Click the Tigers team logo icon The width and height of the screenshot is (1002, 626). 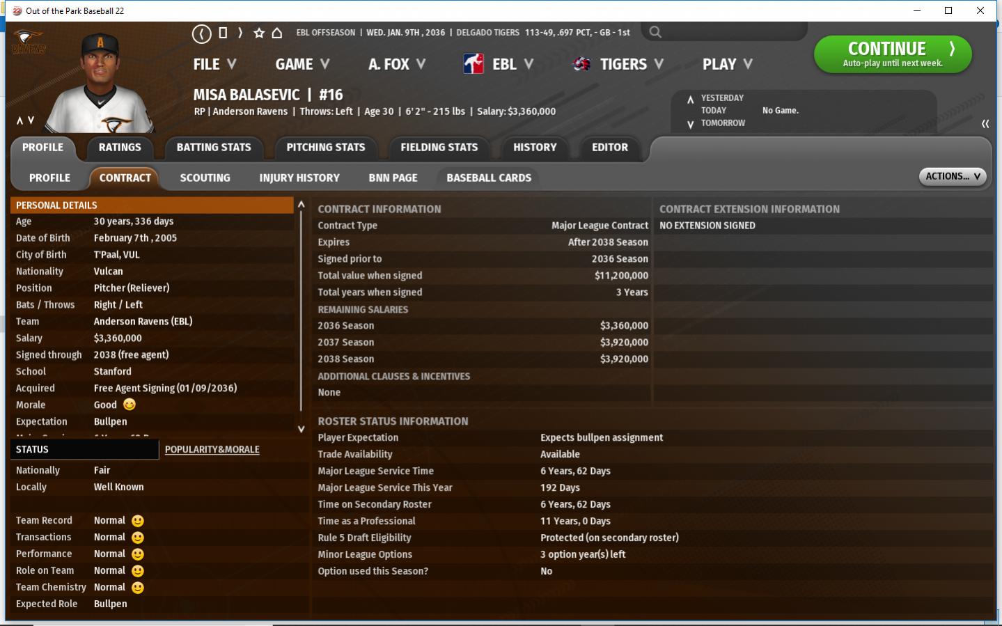click(x=581, y=64)
